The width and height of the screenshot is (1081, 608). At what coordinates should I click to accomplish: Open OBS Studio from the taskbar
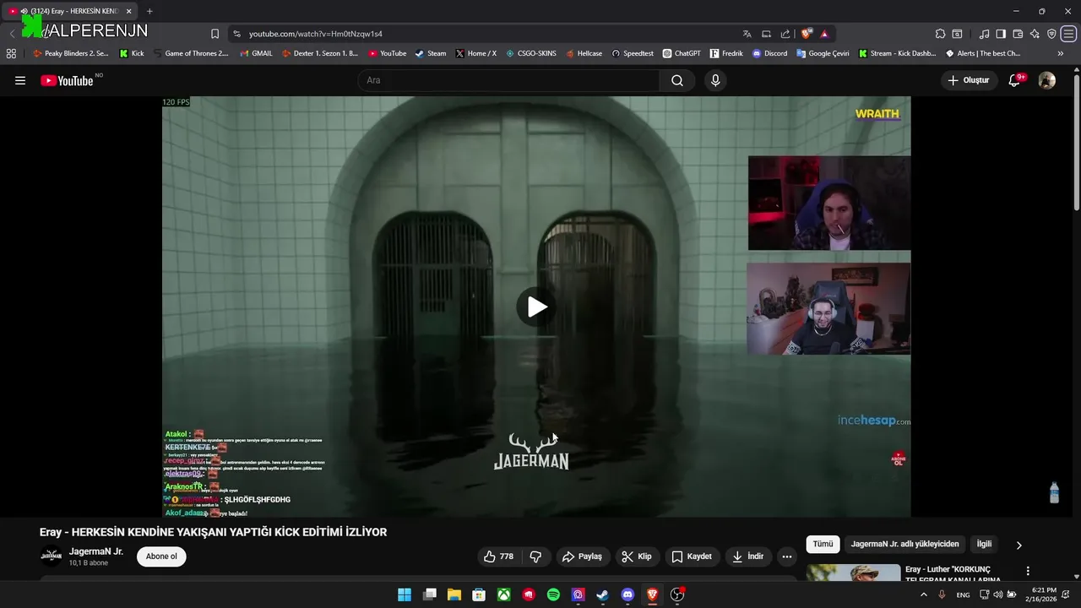pos(677,594)
